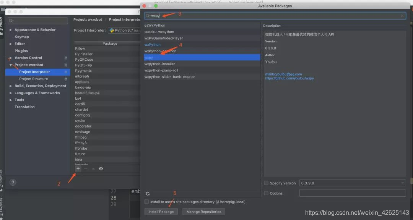This screenshot has height=220, width=413.
Task: Expand Appearance & Behavior settings
Action: [x=11, y=30]
